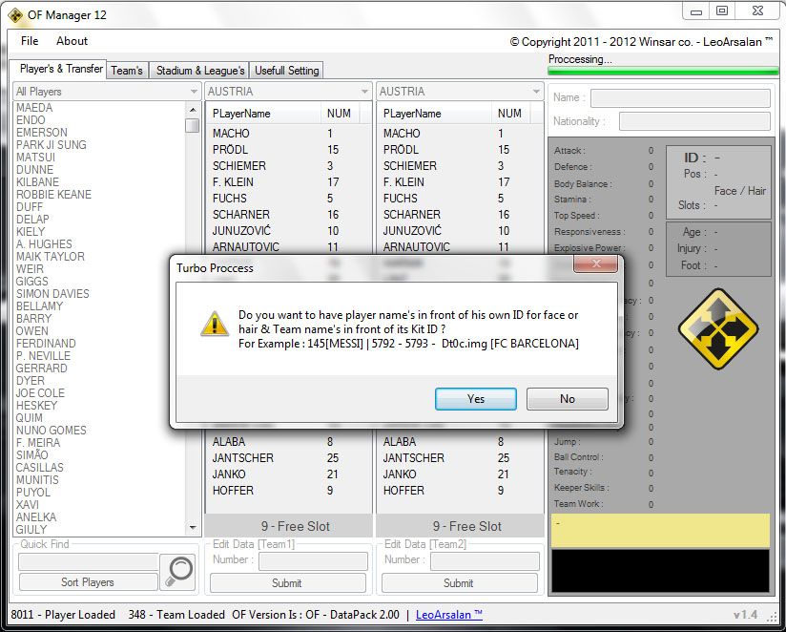The image size is (786, 632).
Task: Switch to the Team's tab
Action: (127, 70)
